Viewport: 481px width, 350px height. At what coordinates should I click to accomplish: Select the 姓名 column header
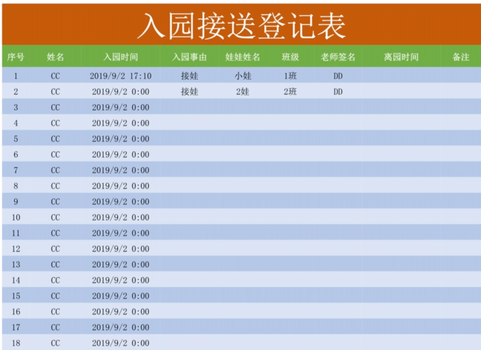click(55, 58)
